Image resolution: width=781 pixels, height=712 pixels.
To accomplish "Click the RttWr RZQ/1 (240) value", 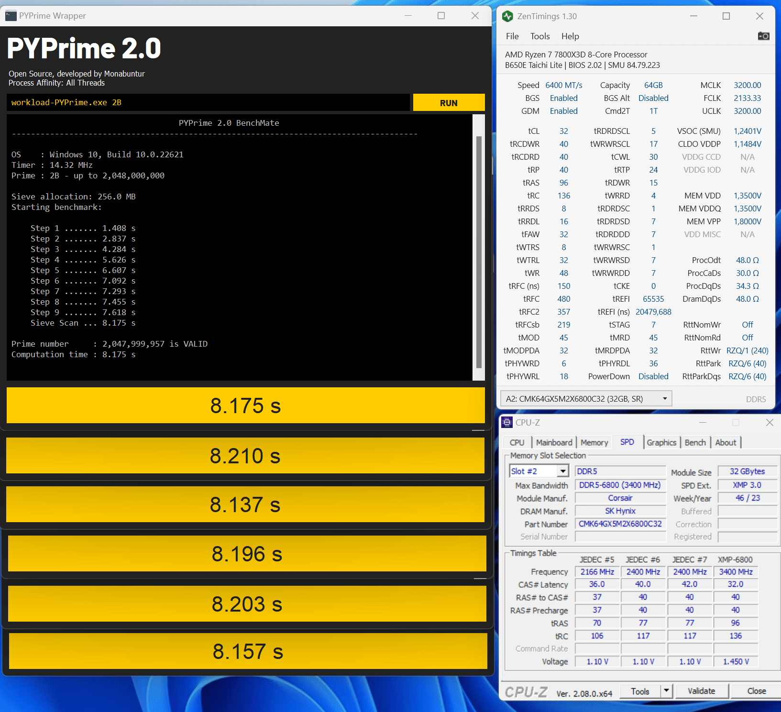I will tap(748, 351).
